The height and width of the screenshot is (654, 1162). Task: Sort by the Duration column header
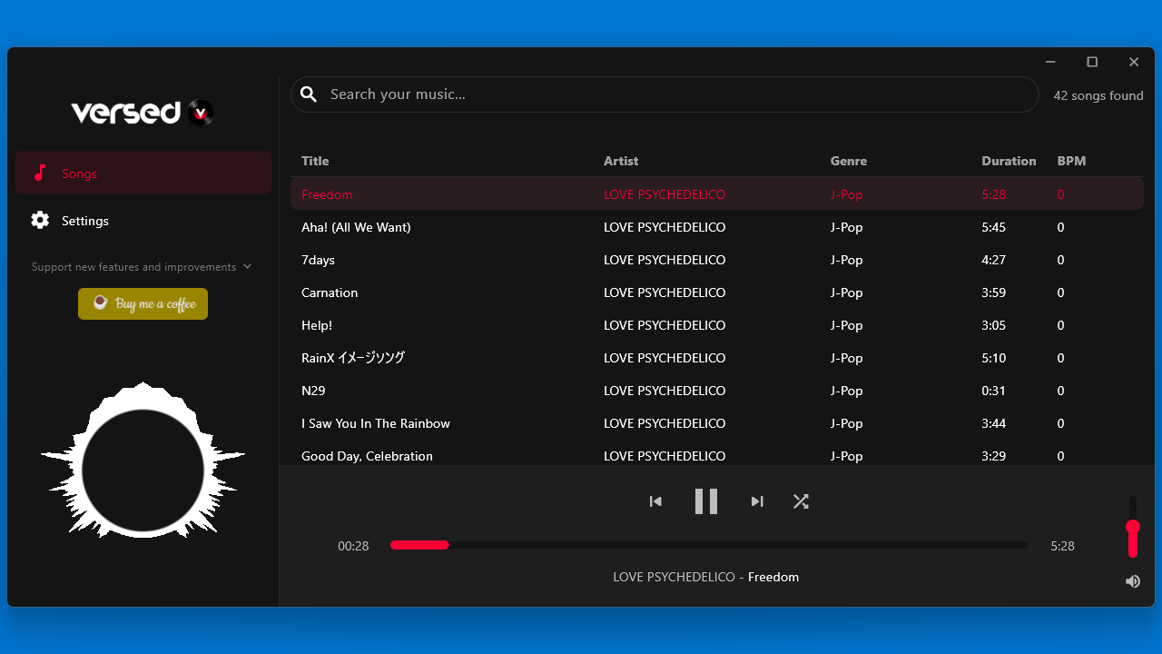coord(1009,161)
